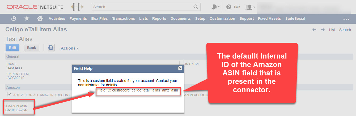
Task: Open the Lists menu
Action: (x=143, y=18)
